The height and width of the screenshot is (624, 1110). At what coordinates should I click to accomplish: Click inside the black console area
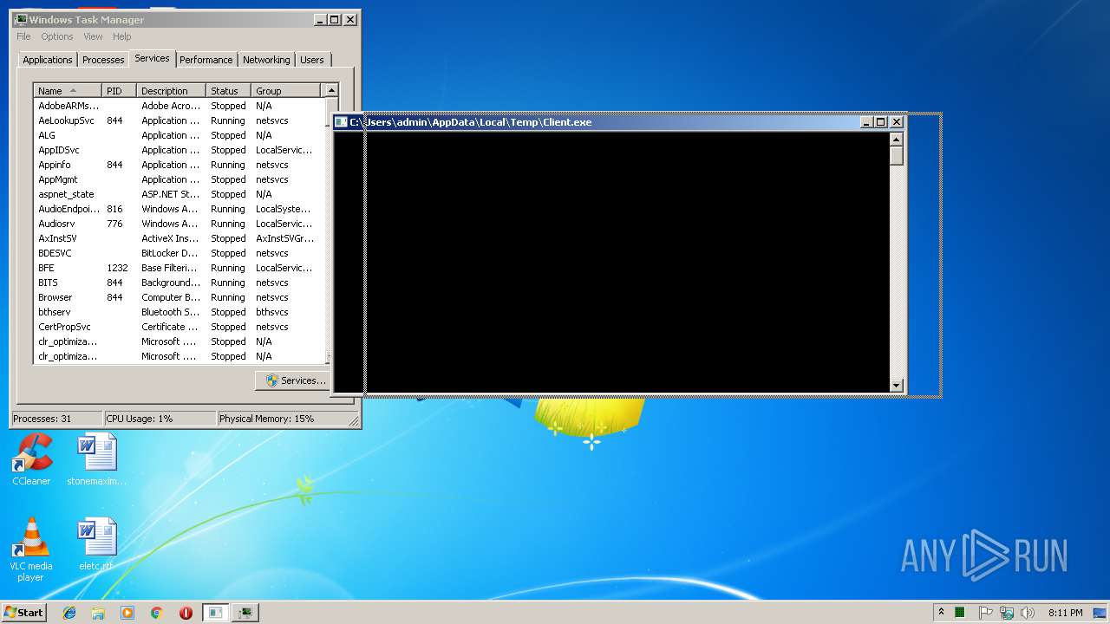[x=611, y=263]
